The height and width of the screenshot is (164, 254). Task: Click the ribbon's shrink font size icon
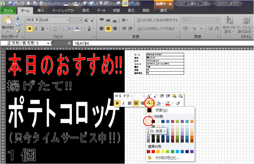[x=92, y=20]
